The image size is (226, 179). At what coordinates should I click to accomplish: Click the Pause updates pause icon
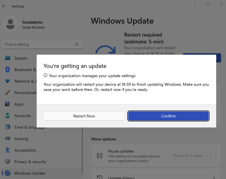point(100,156)
